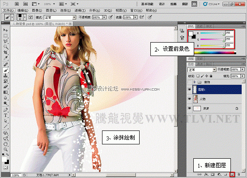This screenshot has height=178, width=247.
Task: Open the 编辑(E) menu
Action: [x=23, y=10]
